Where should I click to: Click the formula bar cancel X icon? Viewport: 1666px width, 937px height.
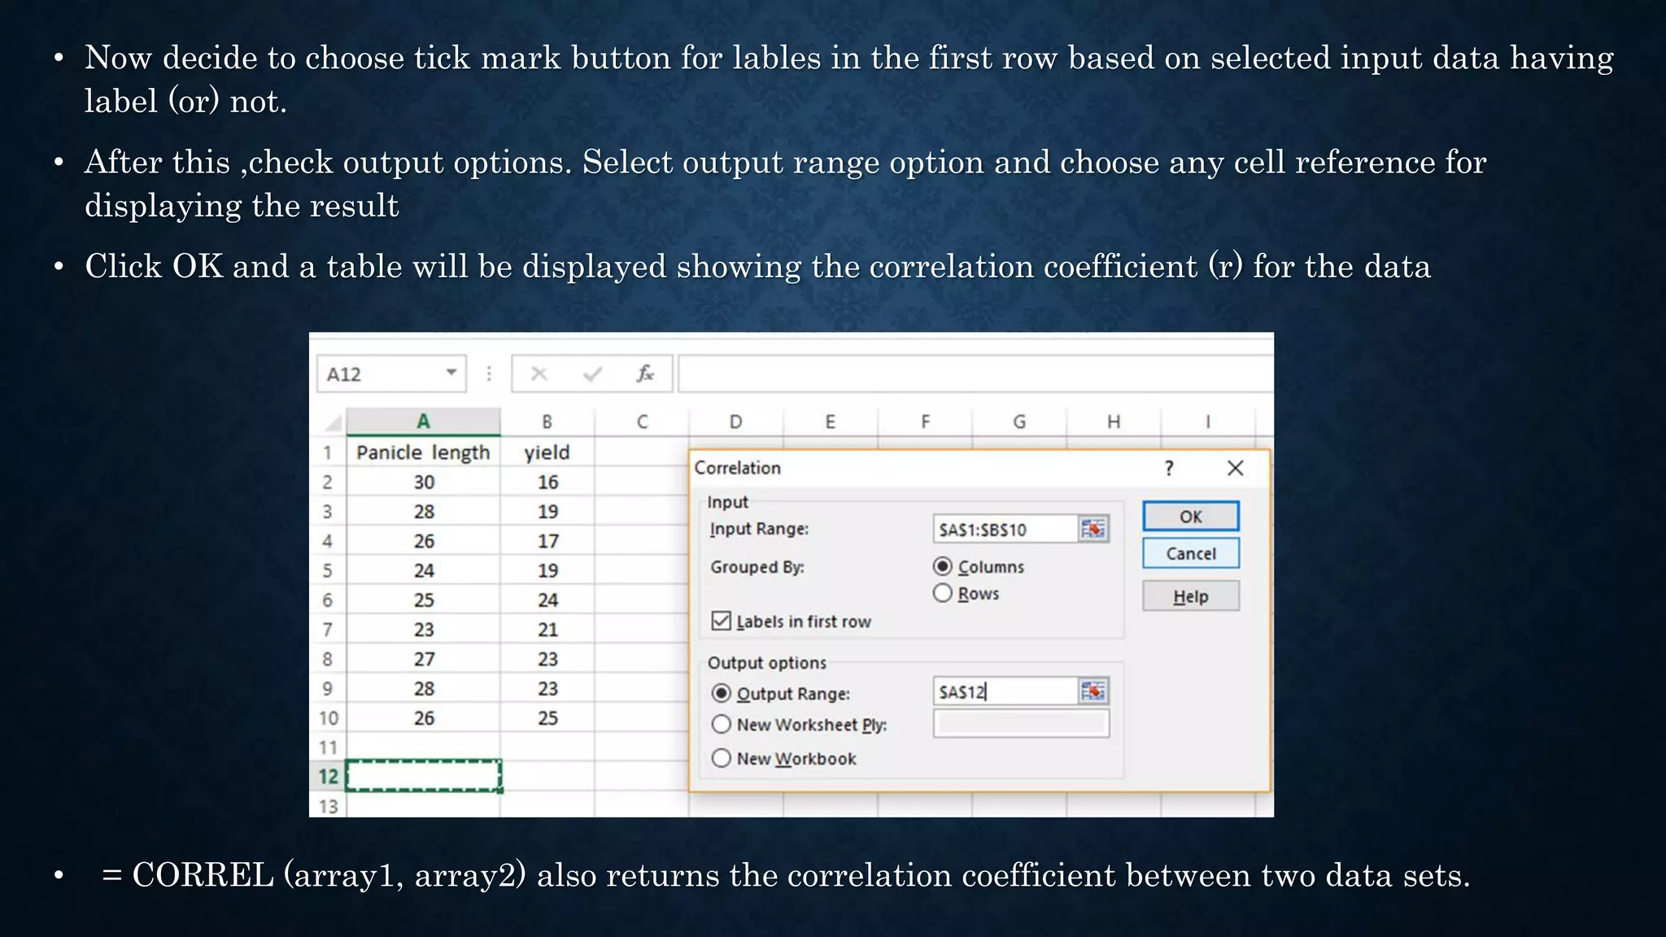pos(539,374)
